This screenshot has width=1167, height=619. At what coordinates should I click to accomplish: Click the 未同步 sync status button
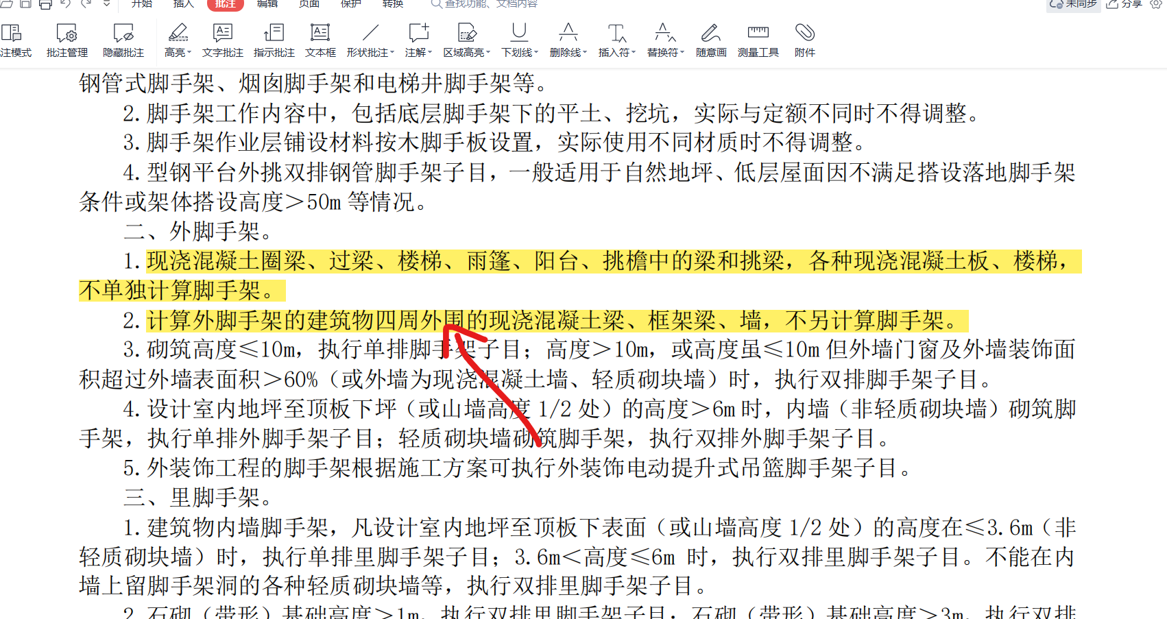tap(1074, 4)
